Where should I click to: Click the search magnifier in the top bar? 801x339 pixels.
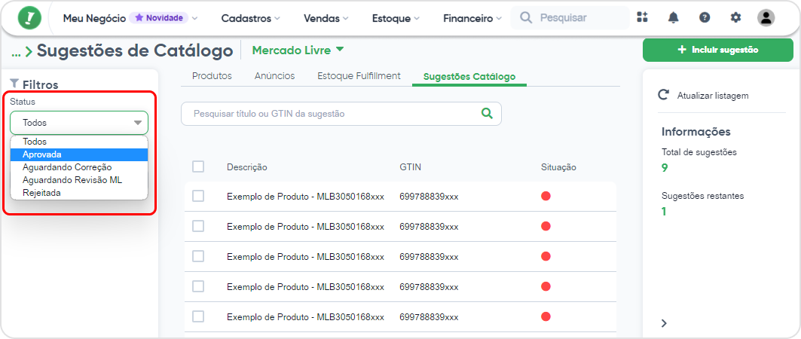(526, 18)
